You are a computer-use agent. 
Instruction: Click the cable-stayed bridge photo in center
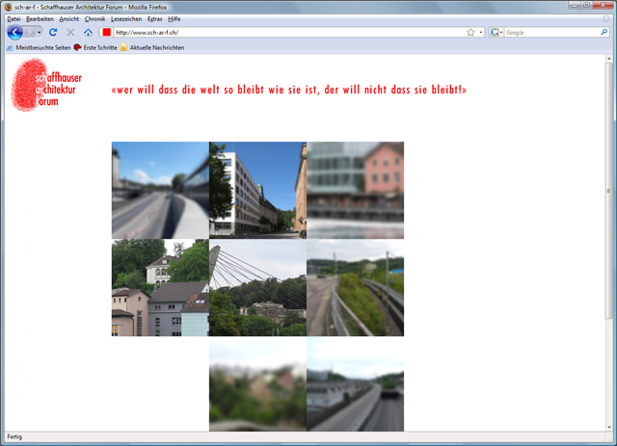257,287
